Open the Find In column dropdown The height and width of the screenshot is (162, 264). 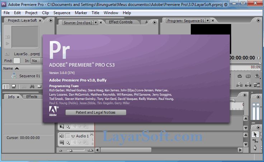[36, 61]
